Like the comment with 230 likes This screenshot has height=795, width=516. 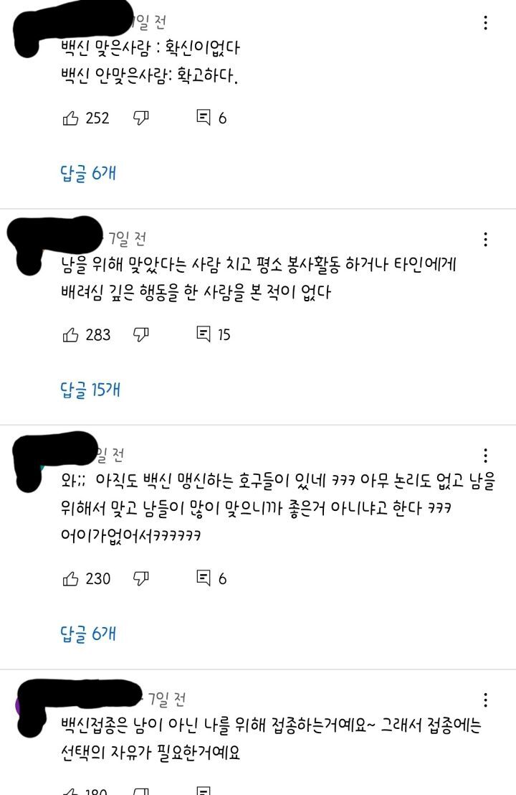coord(70,578)
